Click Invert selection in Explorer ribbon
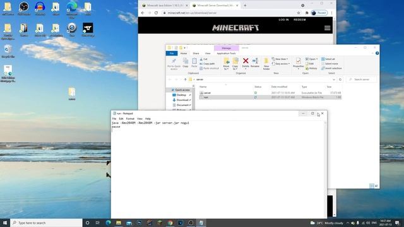The width and height of the screenshot is (404, 227). coord(331,68)
